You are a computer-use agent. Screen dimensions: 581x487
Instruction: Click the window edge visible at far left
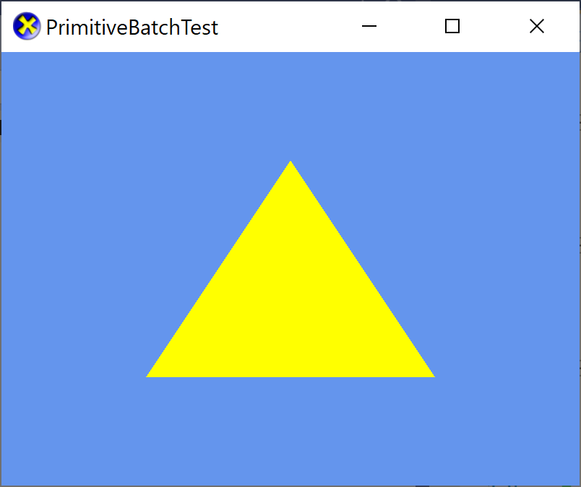(1, 253)
